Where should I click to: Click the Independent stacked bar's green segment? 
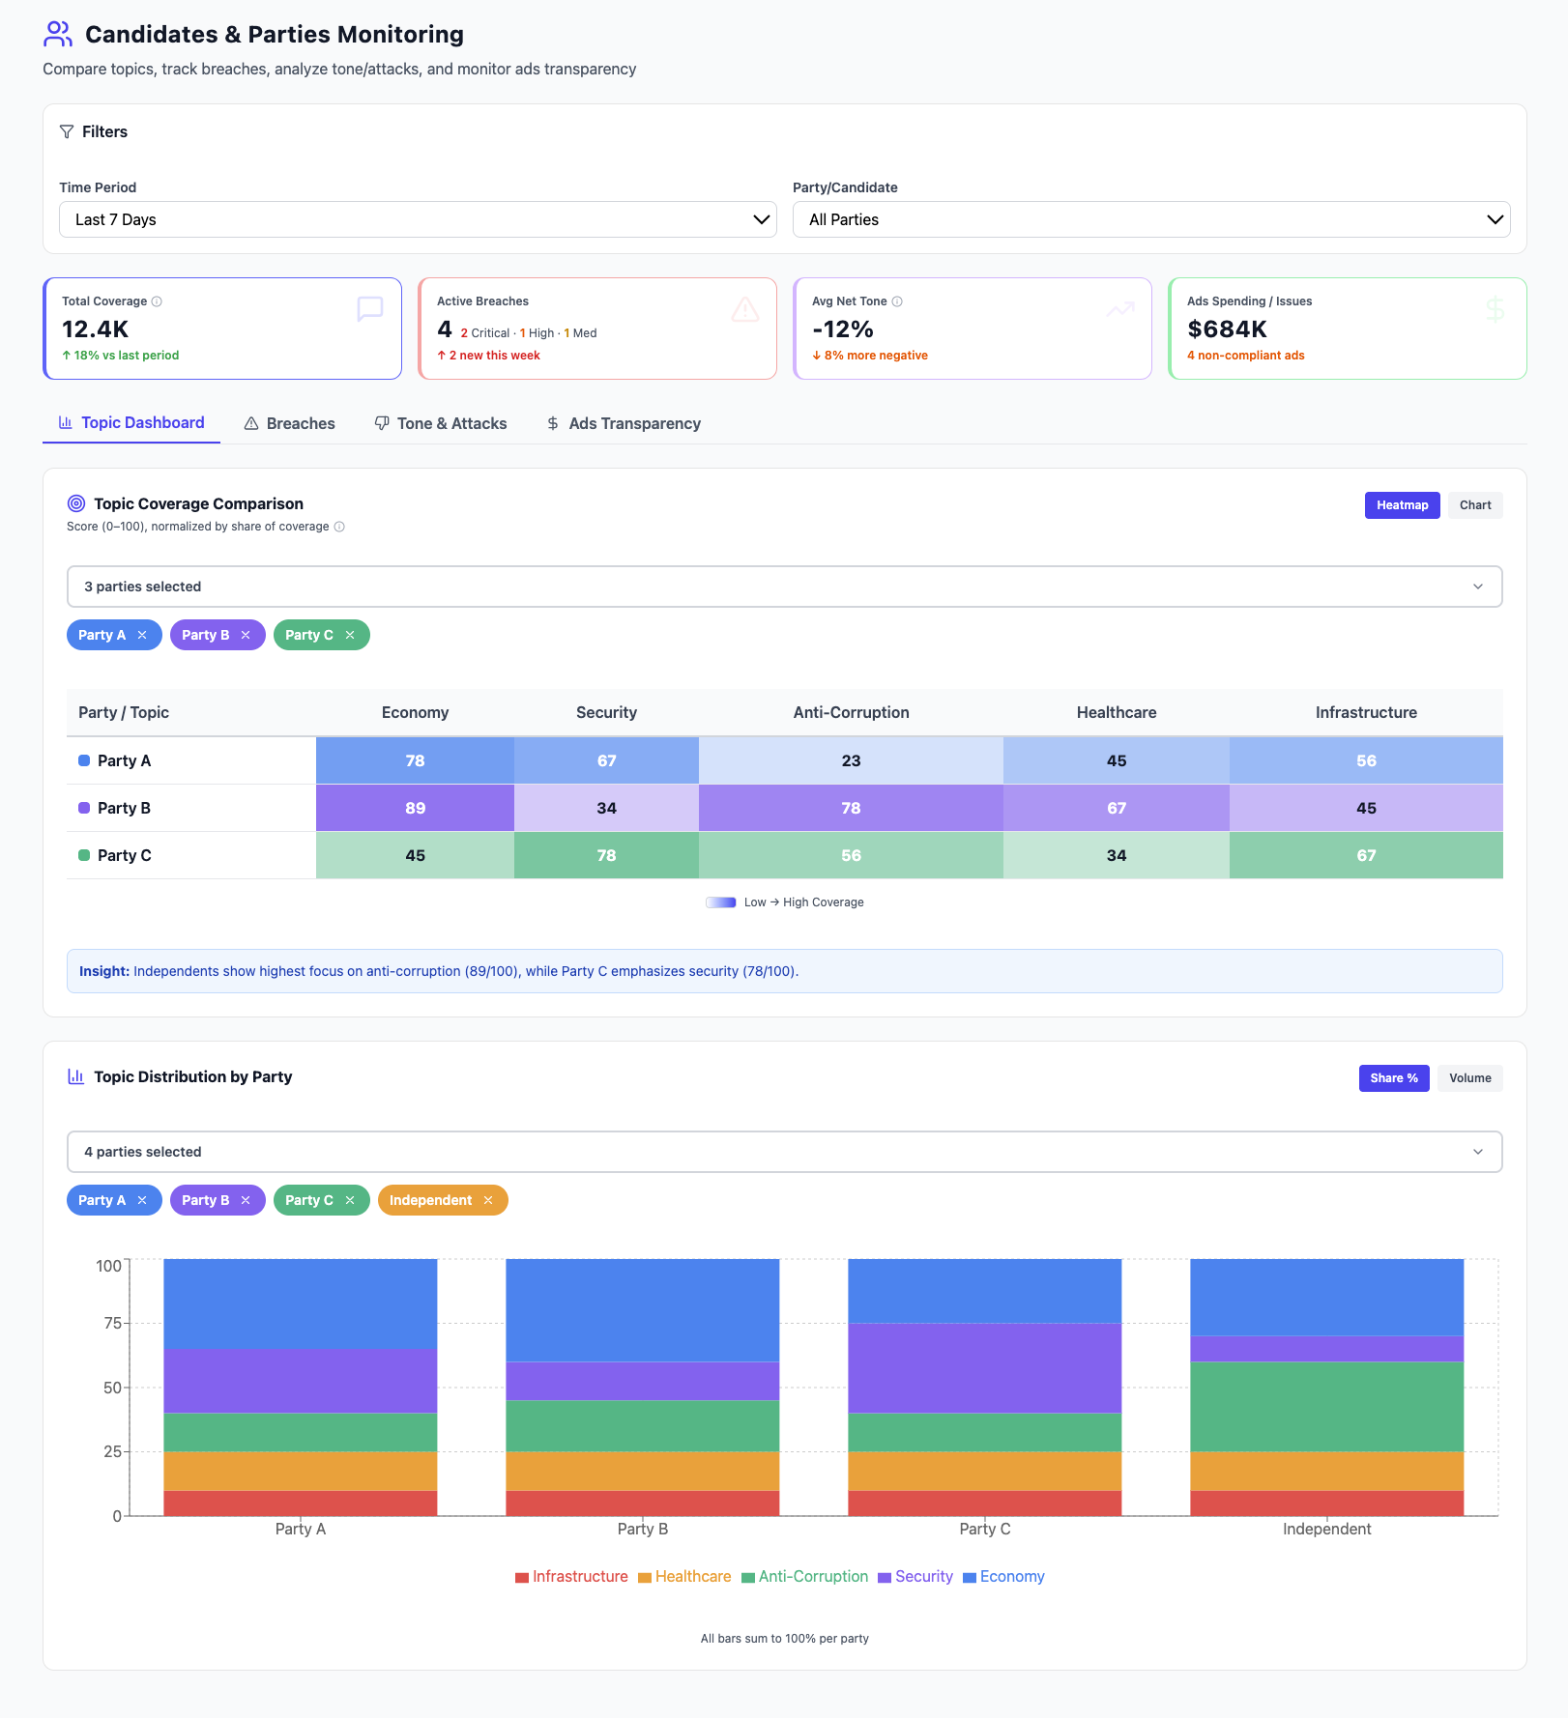[1326, 1407]
